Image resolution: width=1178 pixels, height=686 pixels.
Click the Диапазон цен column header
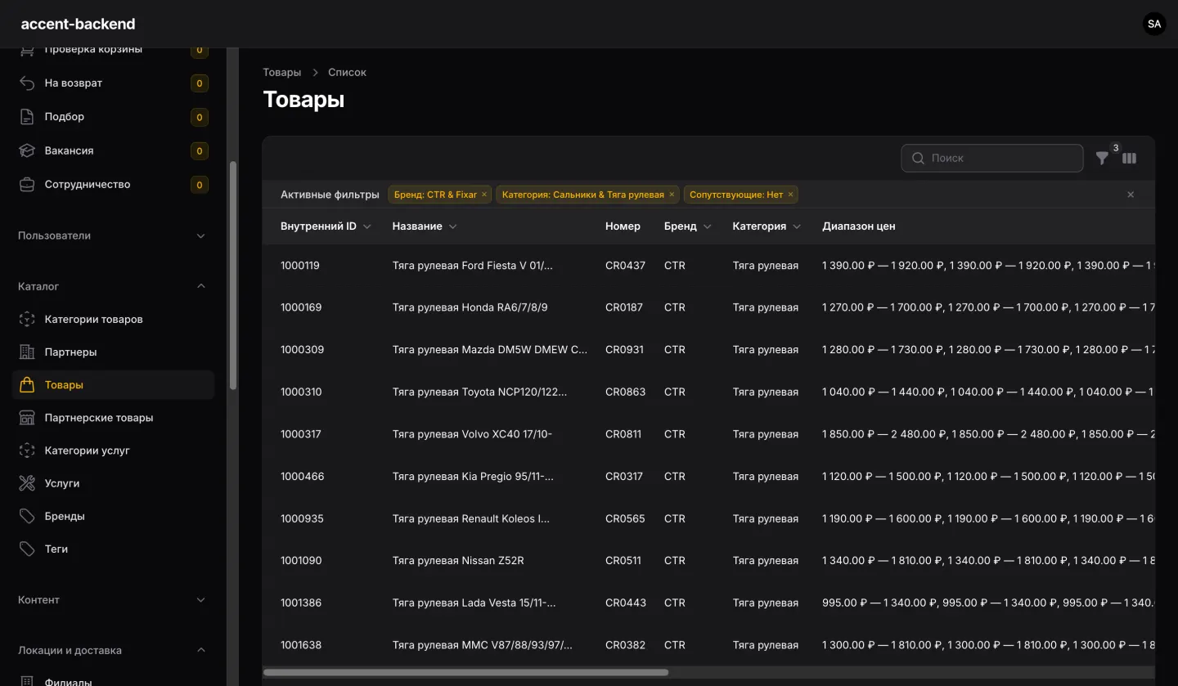pyautogui.click(x=858, y=226)
